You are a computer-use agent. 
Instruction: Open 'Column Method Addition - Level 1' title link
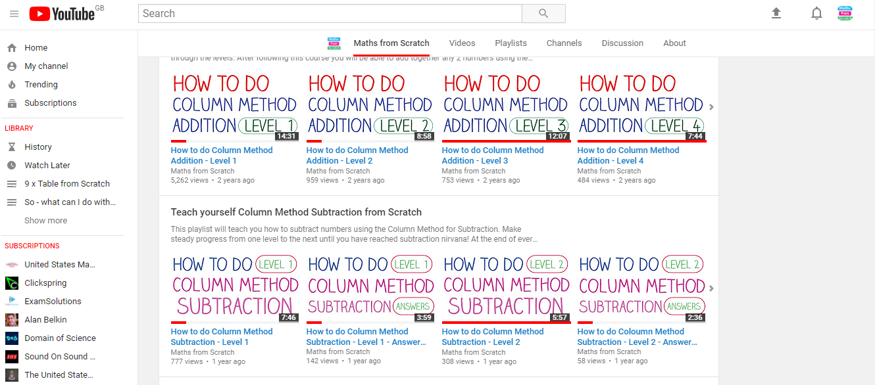[221, 155]
